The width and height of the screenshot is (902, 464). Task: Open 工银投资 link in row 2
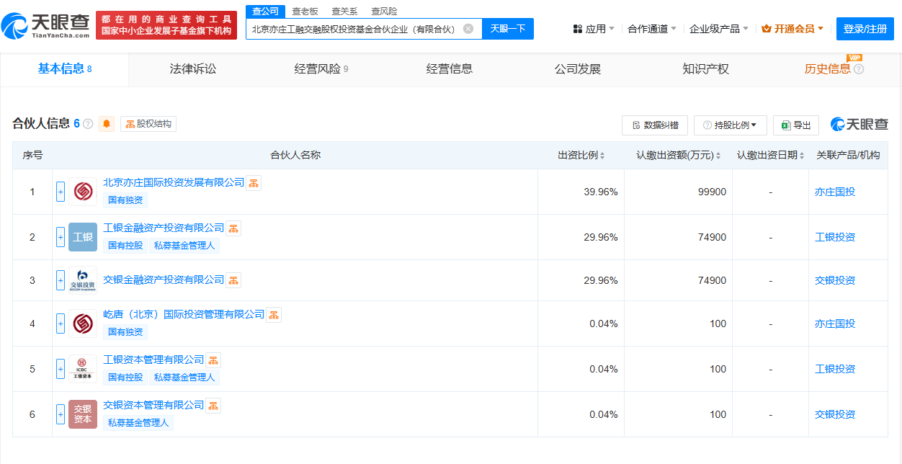point(835,238)
